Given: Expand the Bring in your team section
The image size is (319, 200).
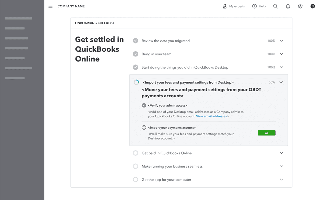Looking at the screenshot, I should (x=282, y=54).
